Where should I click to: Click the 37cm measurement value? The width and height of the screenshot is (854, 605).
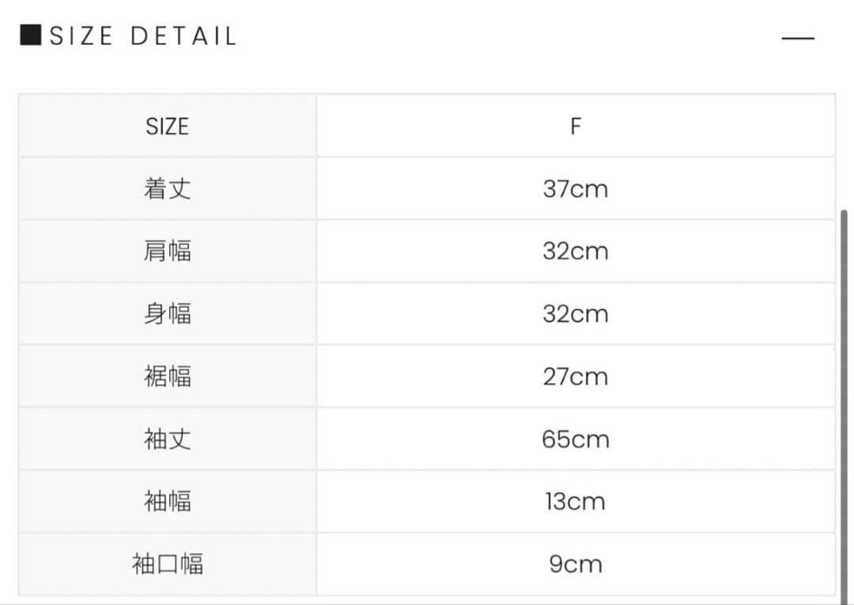click(576, 188)
